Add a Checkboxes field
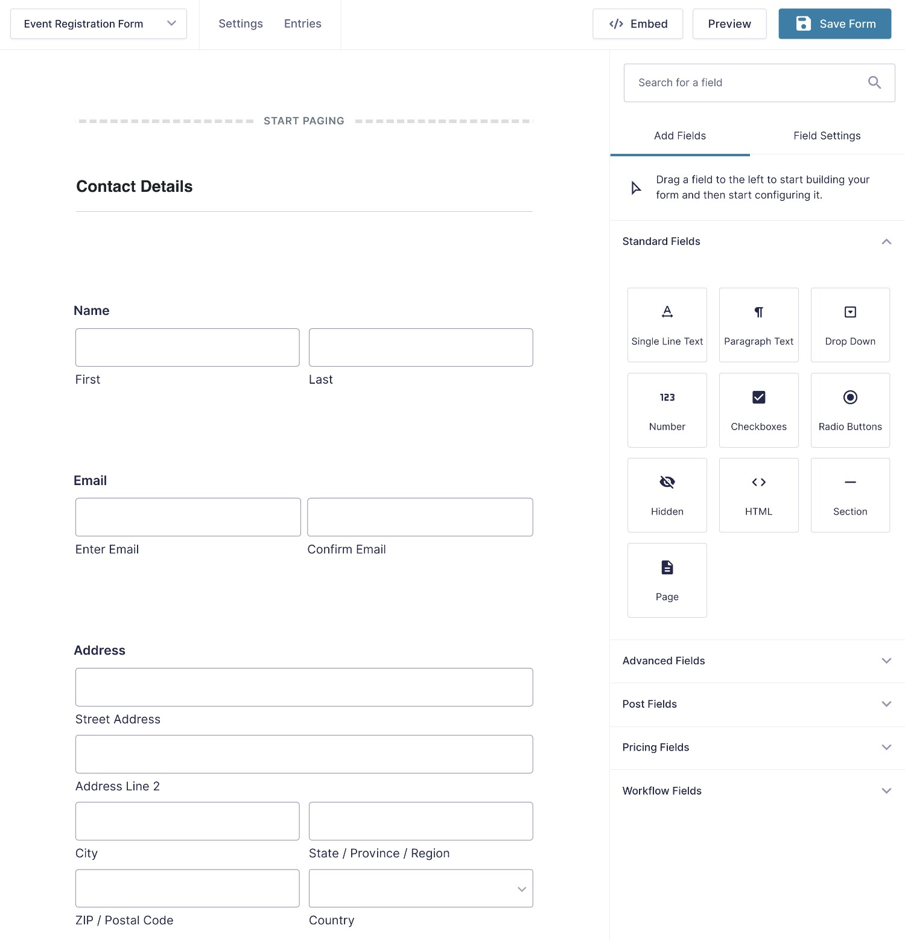 pyautogui.click(x=758, y=410)
